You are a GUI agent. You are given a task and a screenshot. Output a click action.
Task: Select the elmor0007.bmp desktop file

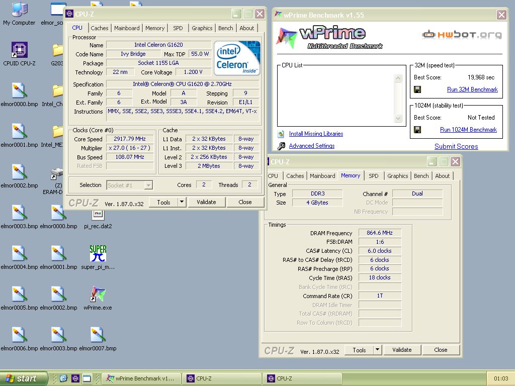(98, 339)
